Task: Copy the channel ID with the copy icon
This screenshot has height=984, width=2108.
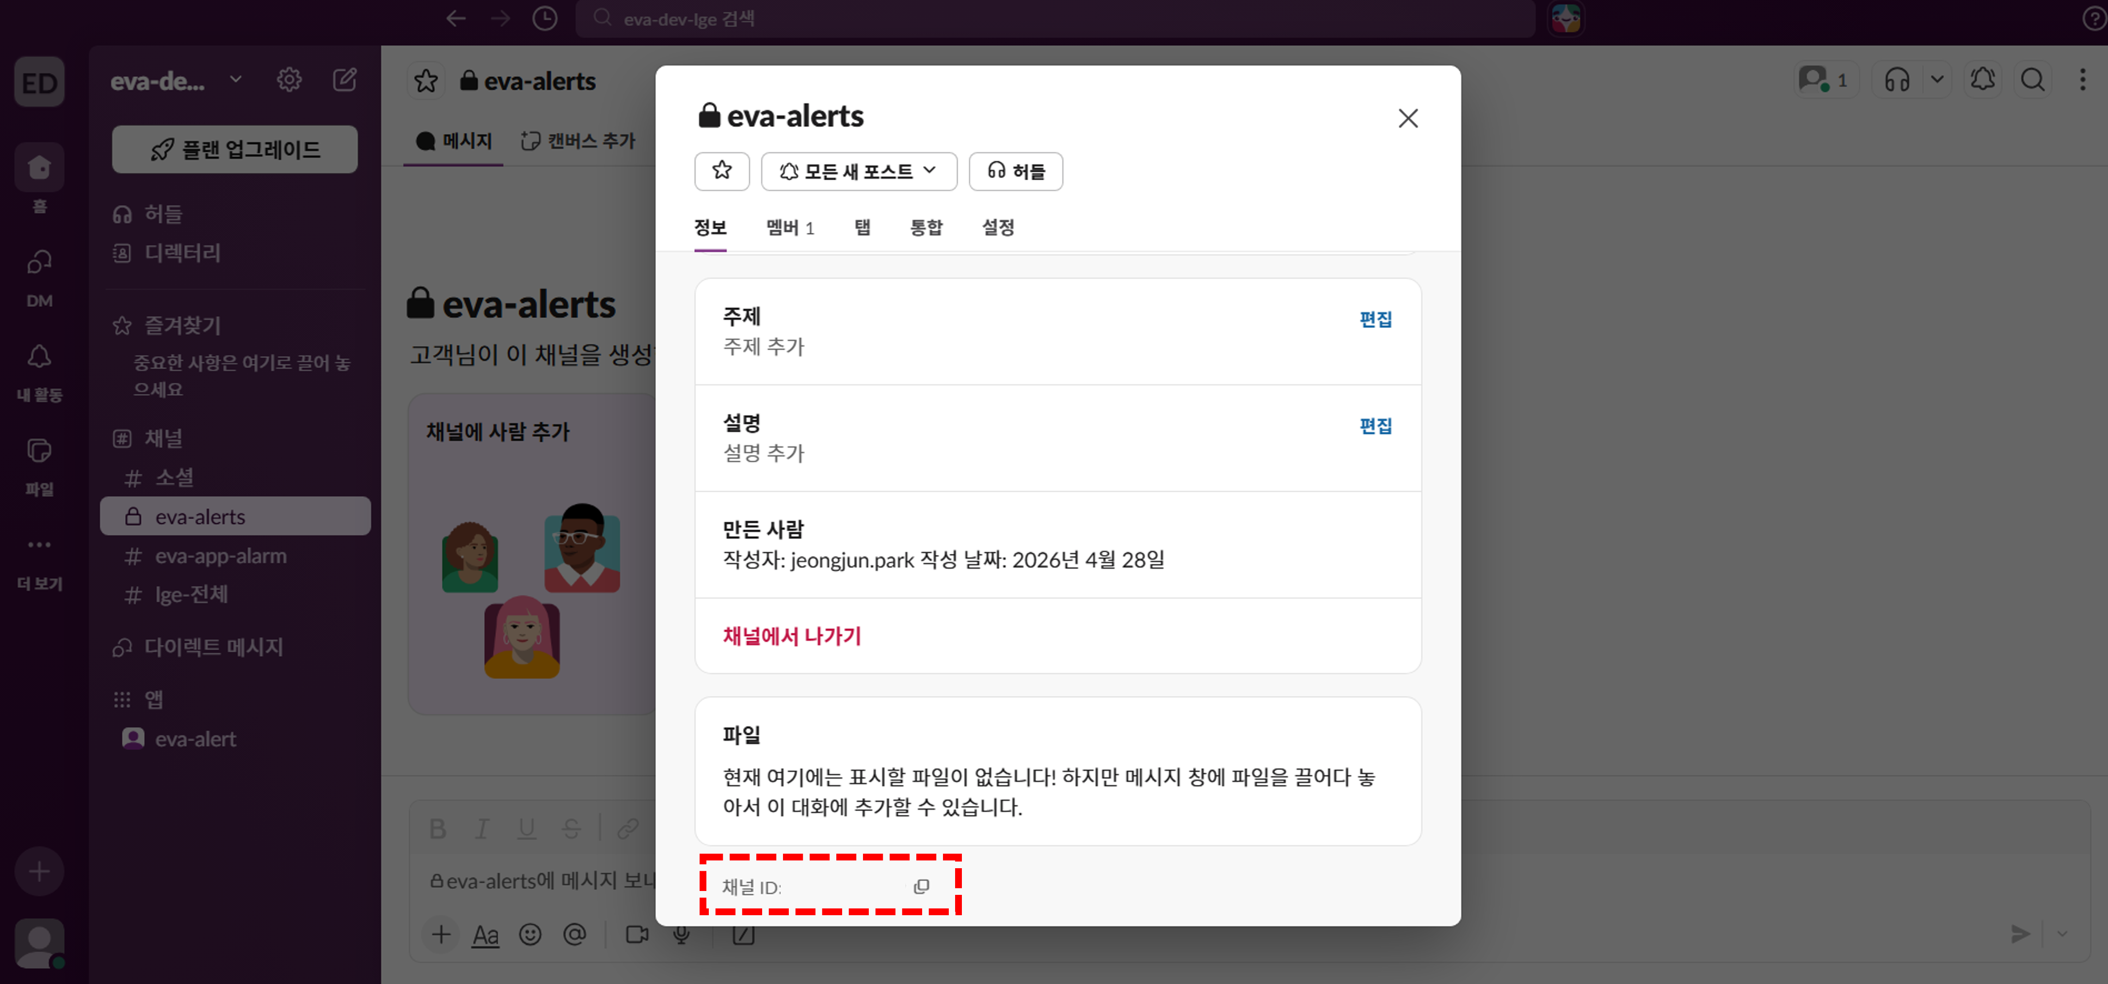Action: (922, 886)
